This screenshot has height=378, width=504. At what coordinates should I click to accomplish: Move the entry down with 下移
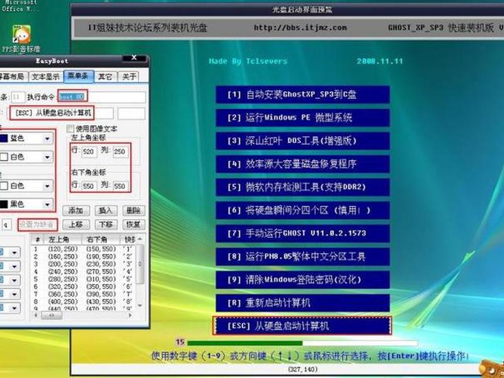(106, 224)
